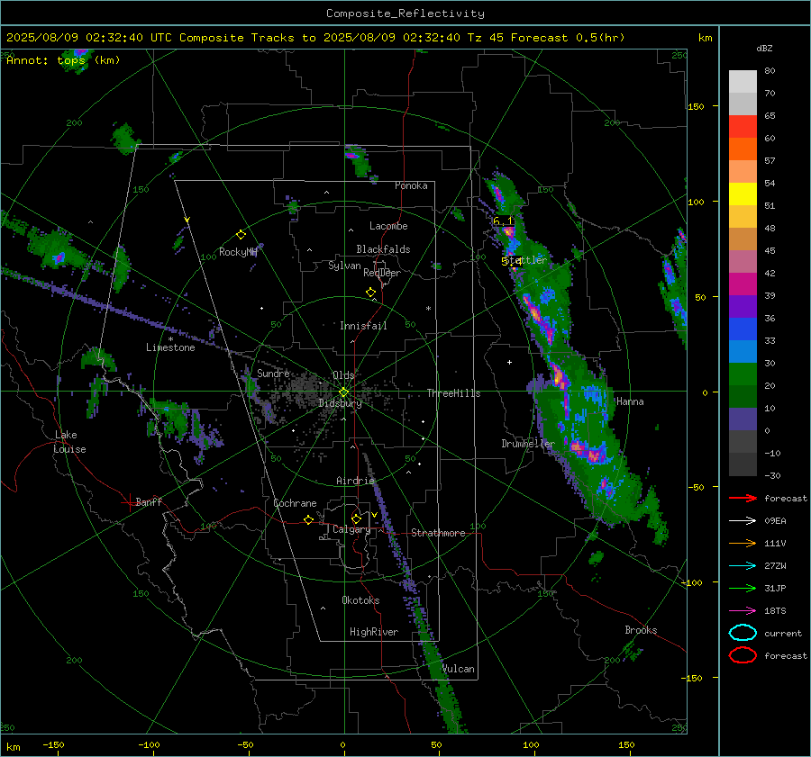Click the Composite_Reflectivity title
The image size is (811, 757).
coord(405,14)
